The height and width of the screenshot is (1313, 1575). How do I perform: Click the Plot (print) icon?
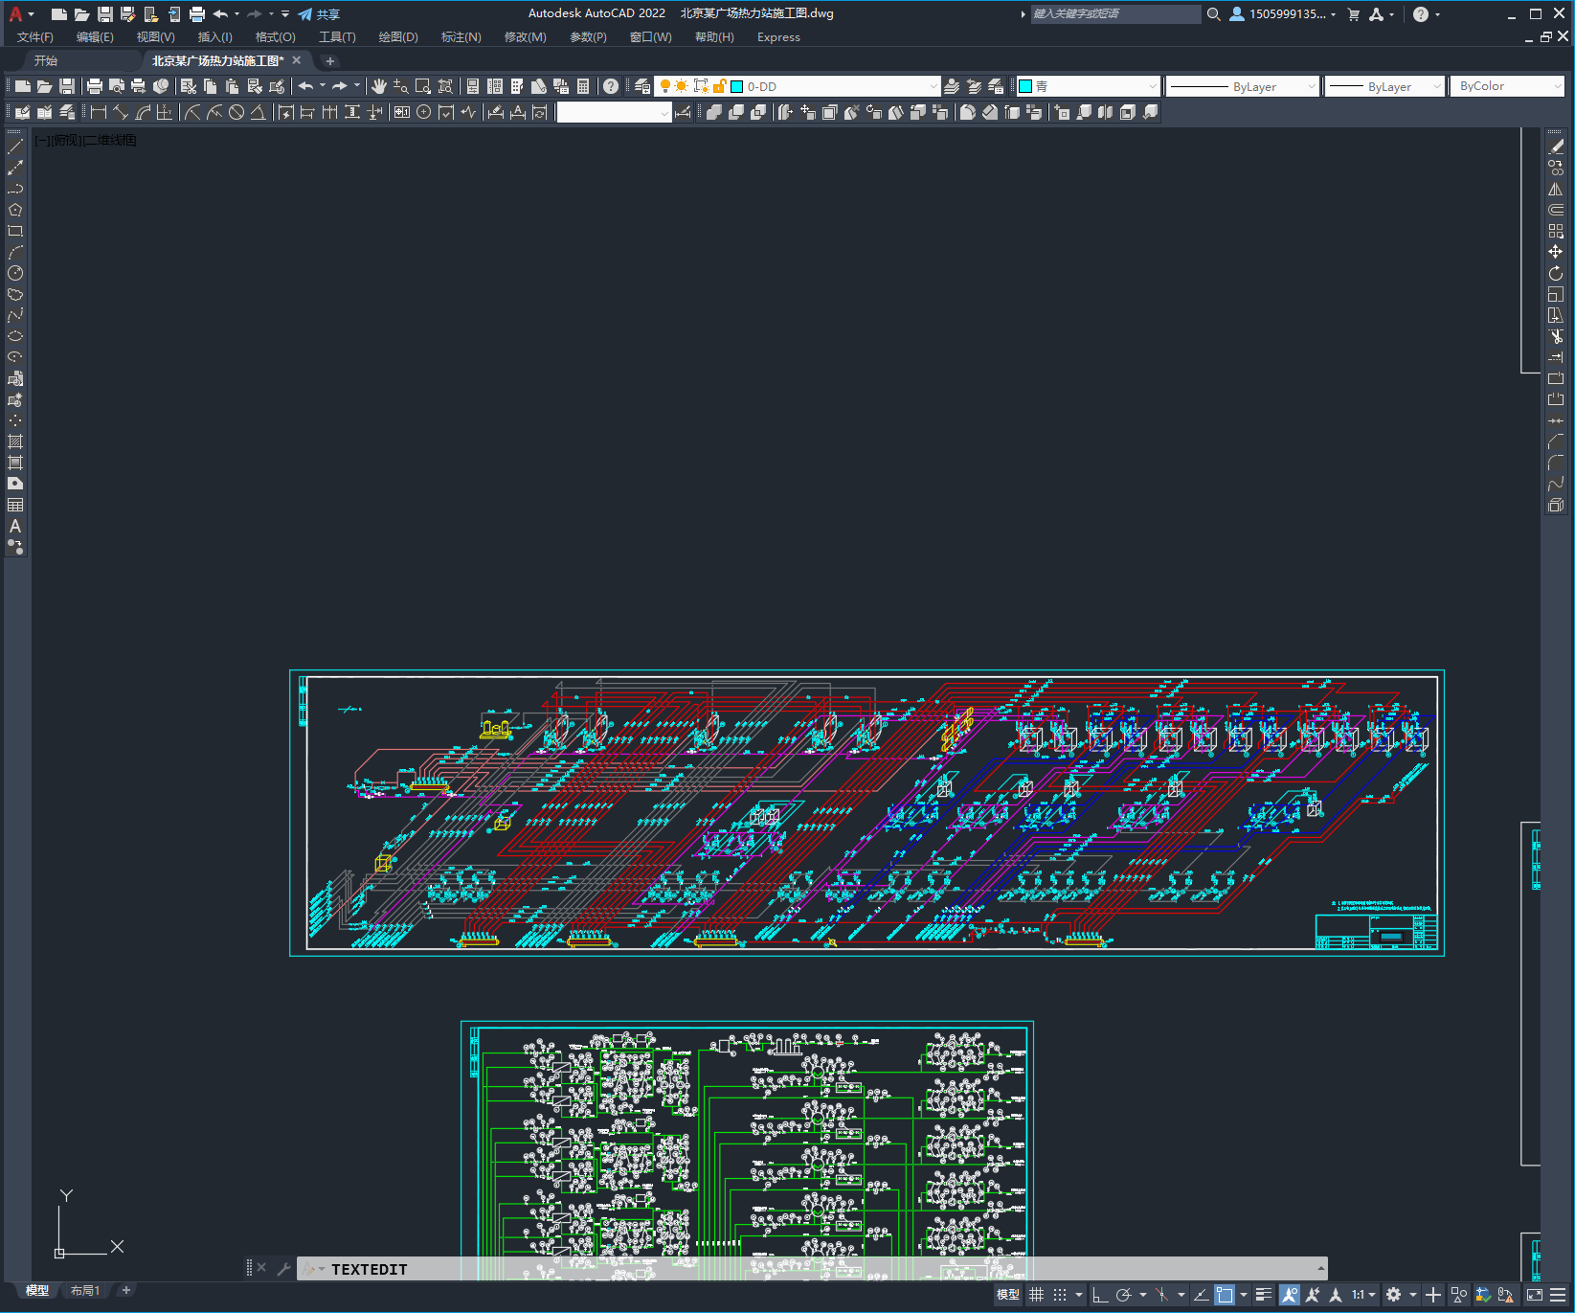coord(95,86)
